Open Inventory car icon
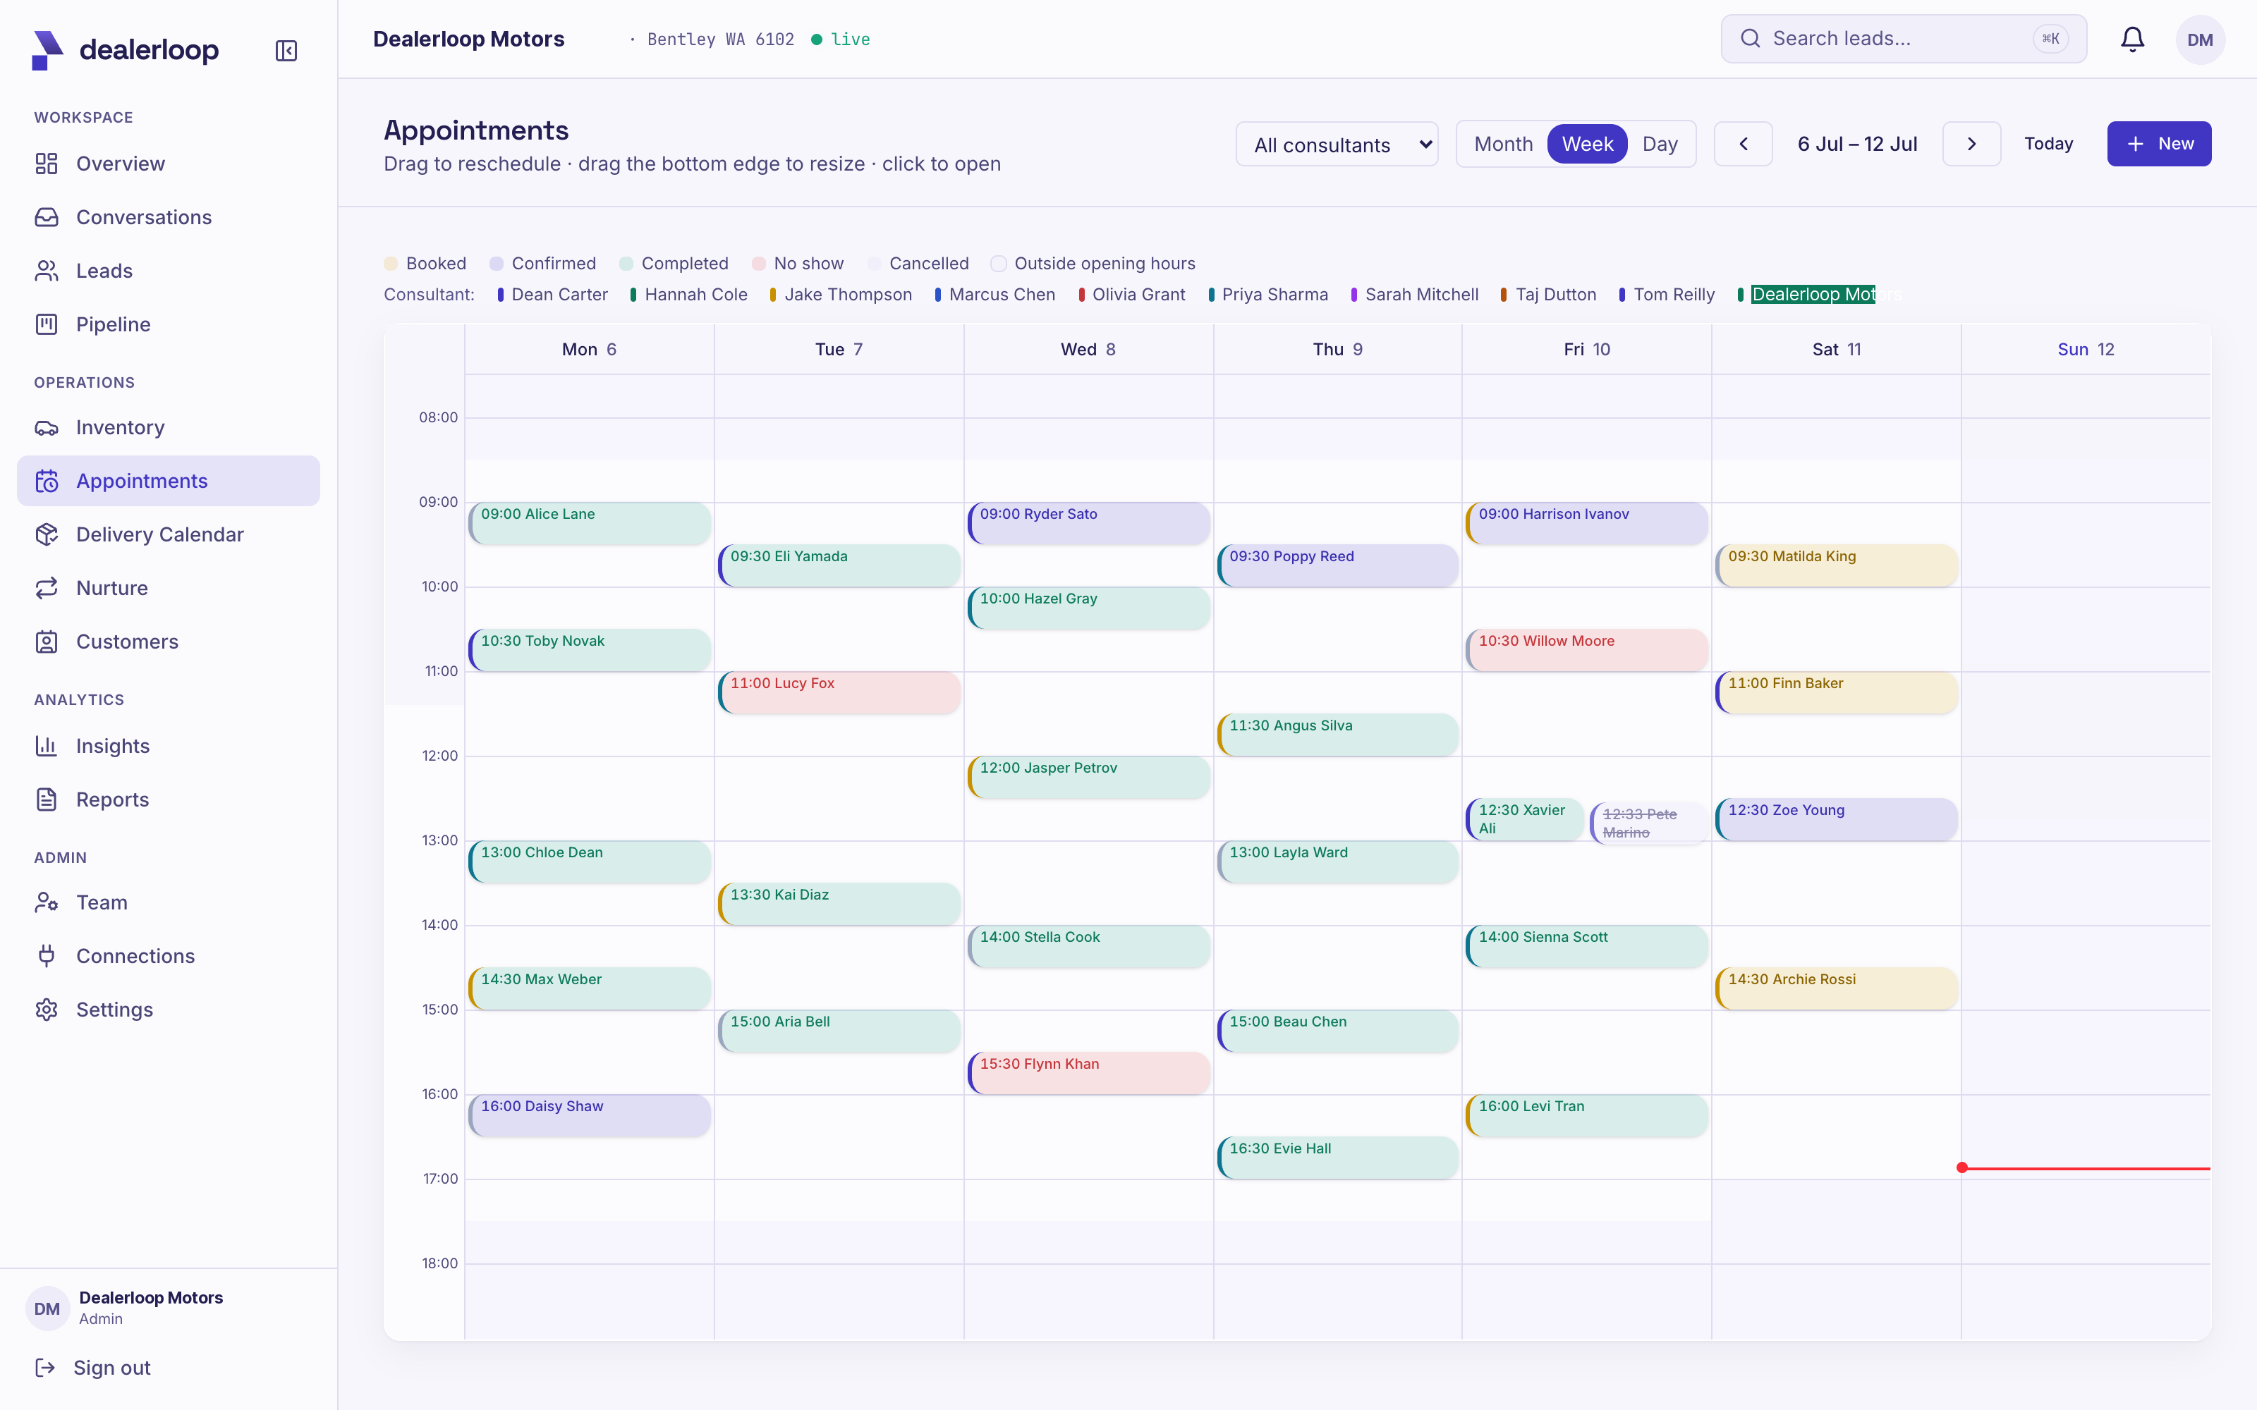The width and height of the screenshot is (2257, 1410). pos(47,428)
